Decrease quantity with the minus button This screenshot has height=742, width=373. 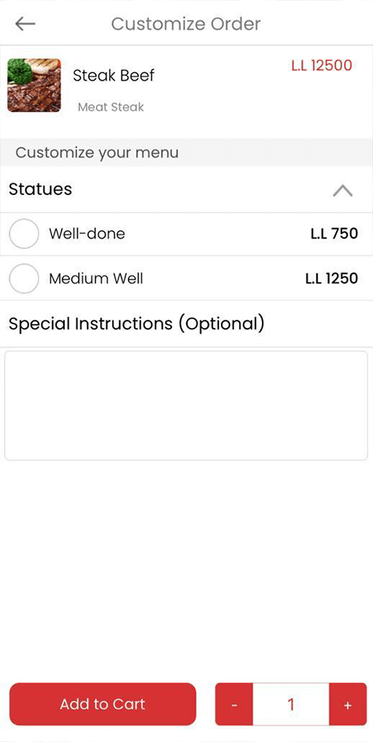point(234,705)
